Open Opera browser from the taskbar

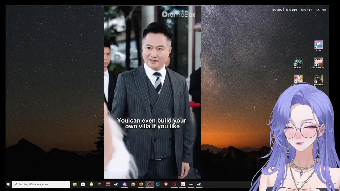tap(174, 184)
